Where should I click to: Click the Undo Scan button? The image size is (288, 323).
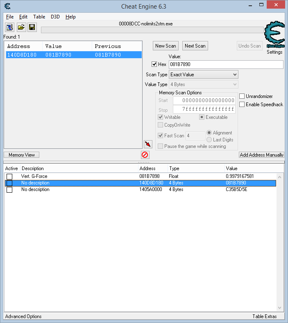(249, 46)
